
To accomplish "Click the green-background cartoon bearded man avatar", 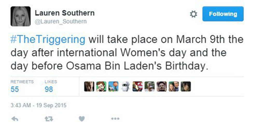I will pyautogui.click(x=101, y=86).
